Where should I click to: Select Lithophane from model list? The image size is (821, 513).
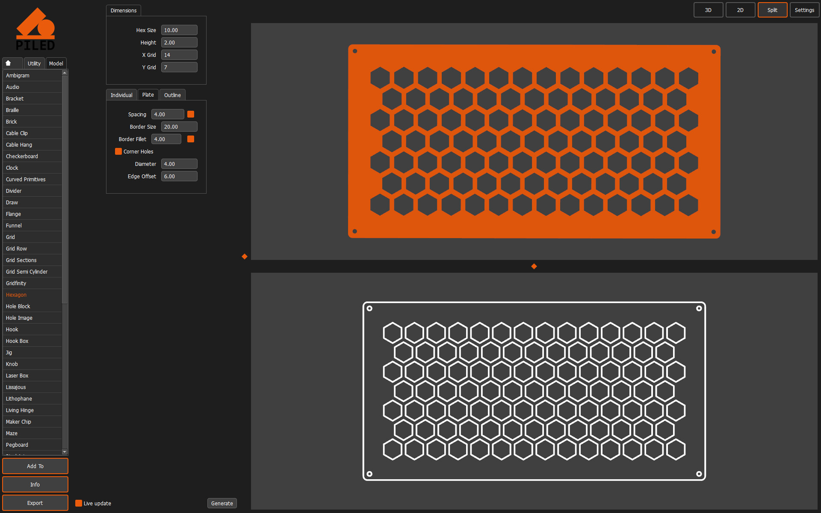[x=32, y=398]
